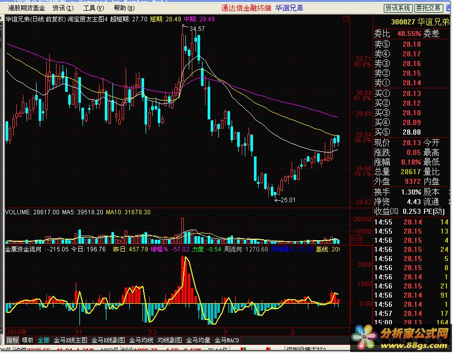Click the X10 volume scale marker

[x=356, y=239]
